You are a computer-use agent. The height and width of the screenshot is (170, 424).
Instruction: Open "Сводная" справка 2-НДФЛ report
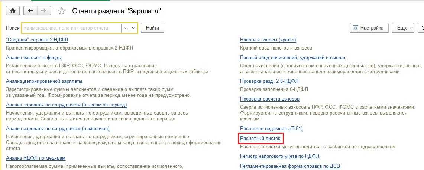coord(37,40)
